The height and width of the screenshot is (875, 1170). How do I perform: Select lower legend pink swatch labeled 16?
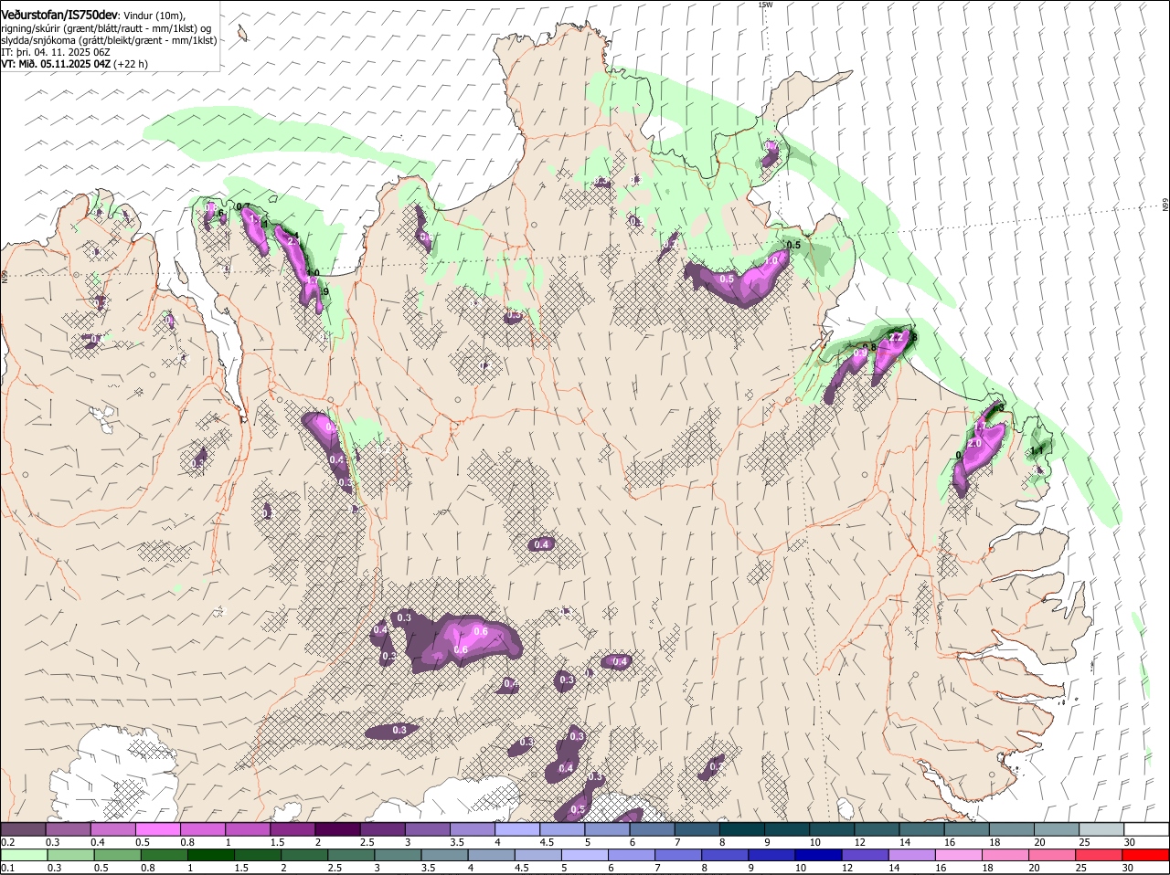(959, 855)
